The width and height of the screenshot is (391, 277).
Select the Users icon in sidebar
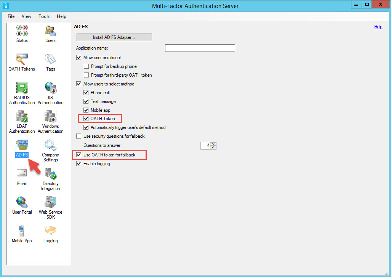[x=50, y=31]
